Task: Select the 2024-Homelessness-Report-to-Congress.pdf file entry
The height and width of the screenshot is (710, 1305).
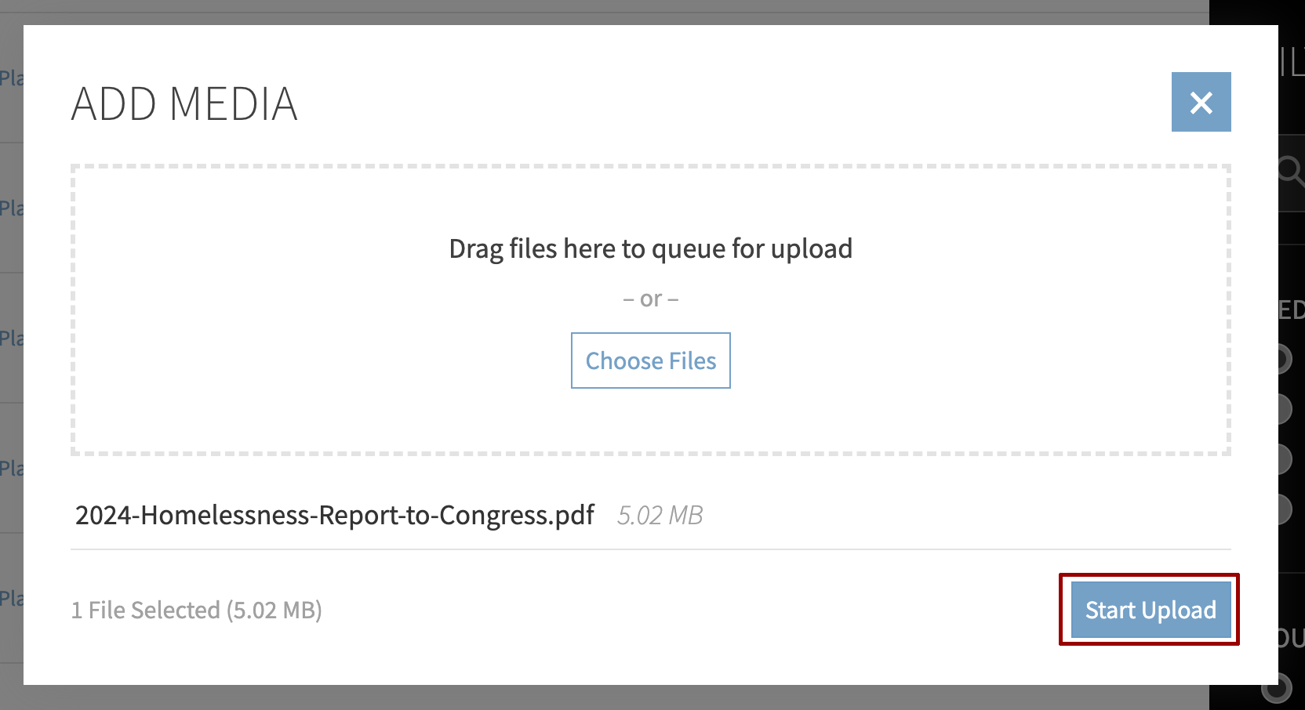Action: [x=335, y=515]
